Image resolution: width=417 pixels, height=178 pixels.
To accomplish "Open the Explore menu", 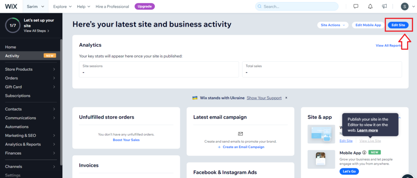I will 62,7.
